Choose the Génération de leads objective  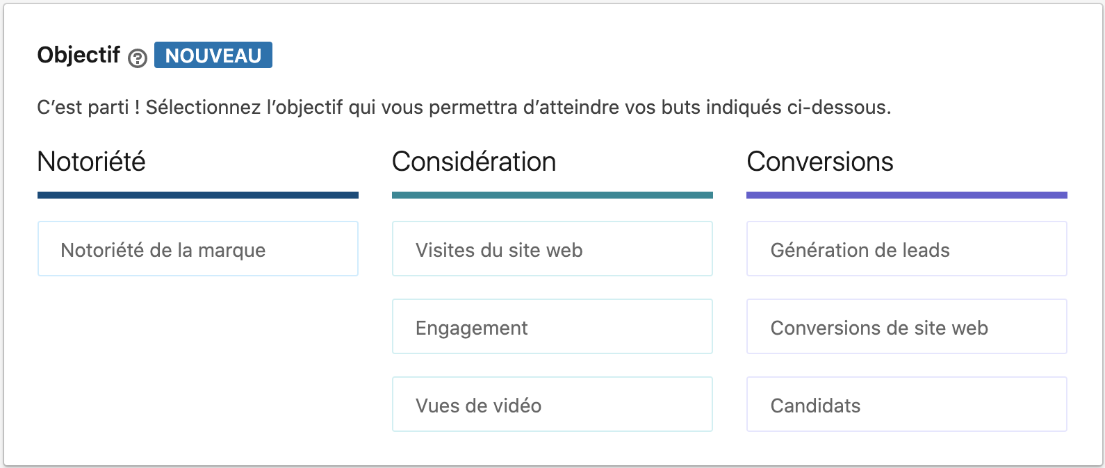click(907, 249)
